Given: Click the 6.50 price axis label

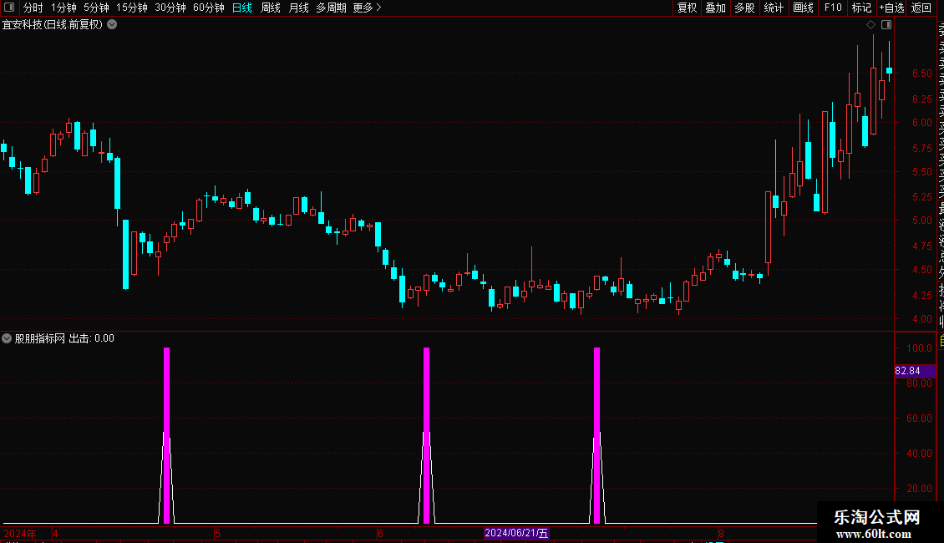Looking at the screenshot, I should (922, 74).
